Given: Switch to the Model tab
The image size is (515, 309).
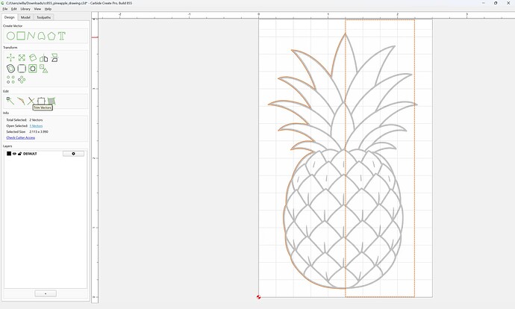Looking at the screenshot, I should click(25, 17).
